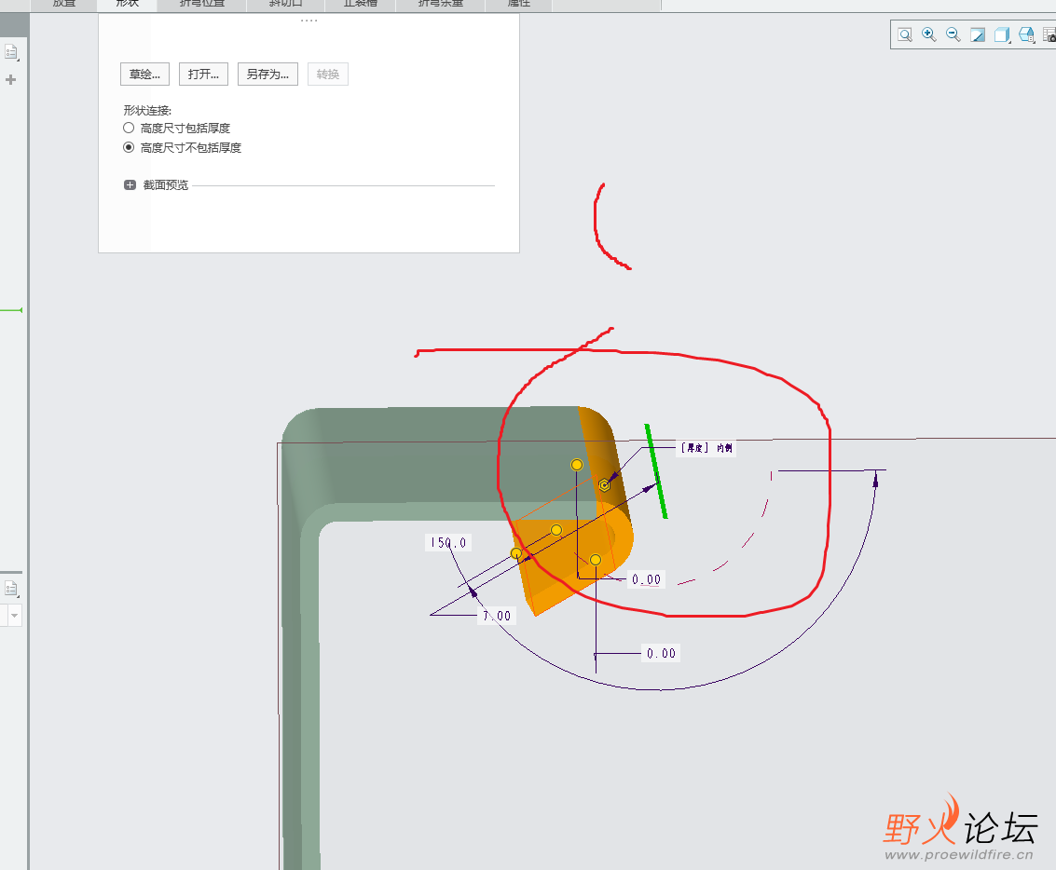Open the 折弯位置 tab
This screenshot has width=1056, height=870.
pos(202,4)
